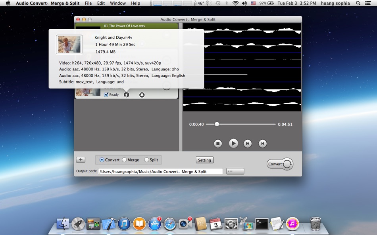
Task: Click the elapsed time 0:00:40 label
Action: tap(196, 124)
